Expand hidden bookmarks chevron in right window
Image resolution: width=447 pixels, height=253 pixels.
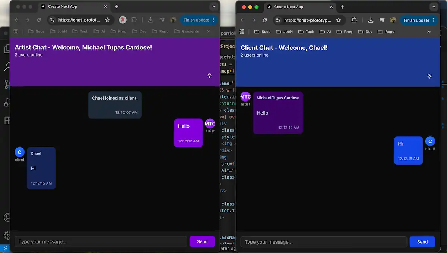[429, 32]
